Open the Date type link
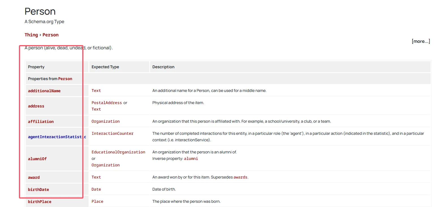Viewport: 445px width, 207px height. (96, 189)
